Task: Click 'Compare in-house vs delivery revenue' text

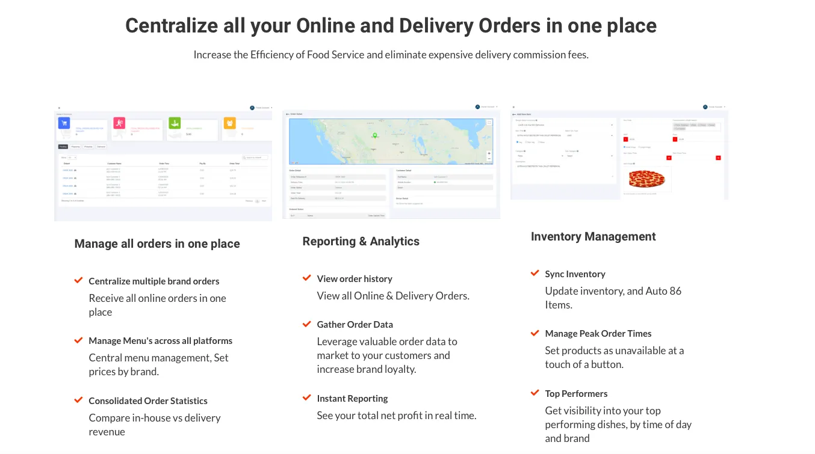Action: pyautogui.click(x=155, y=425)
